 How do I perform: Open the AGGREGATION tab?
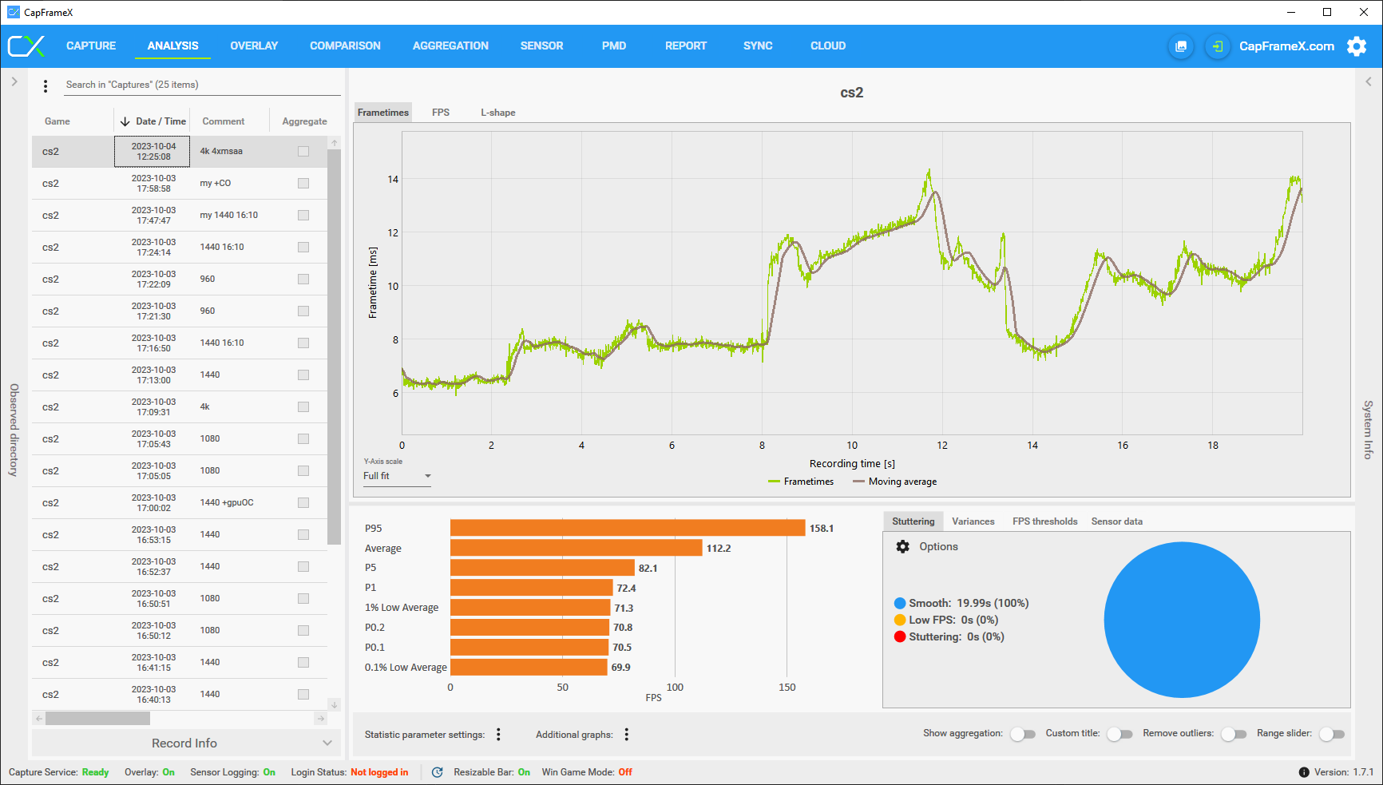point(450,46)
